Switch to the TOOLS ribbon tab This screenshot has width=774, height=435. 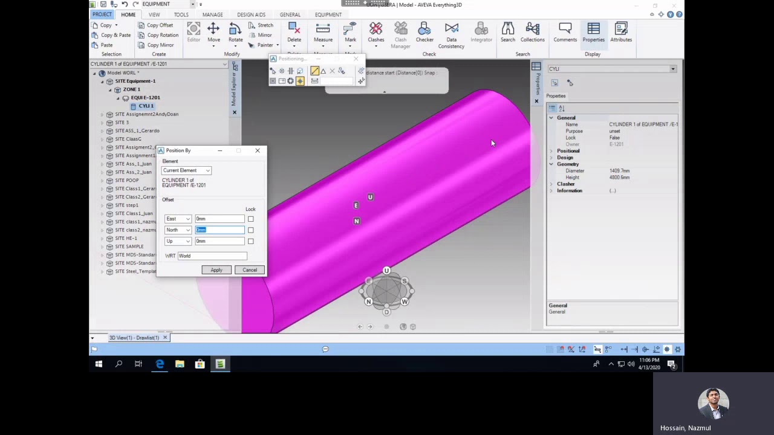[x=181, y=14]
